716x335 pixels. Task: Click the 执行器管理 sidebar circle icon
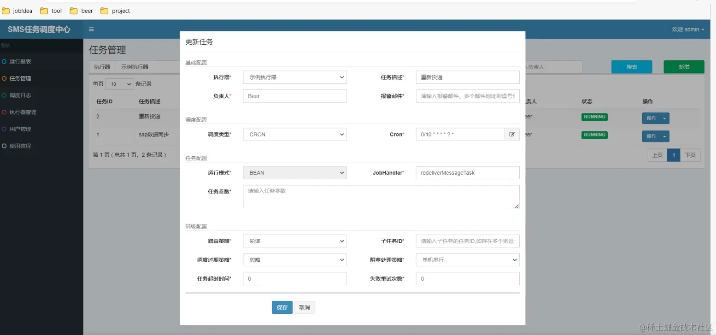click(4, 112)
